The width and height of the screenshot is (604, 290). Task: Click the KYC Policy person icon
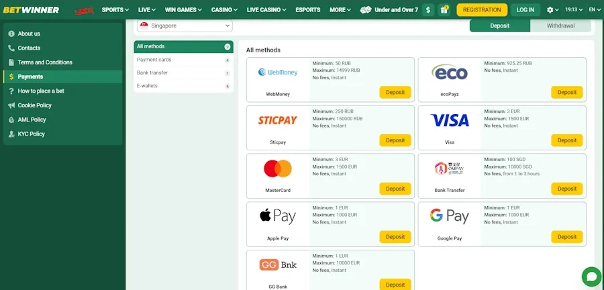(11, 134)
